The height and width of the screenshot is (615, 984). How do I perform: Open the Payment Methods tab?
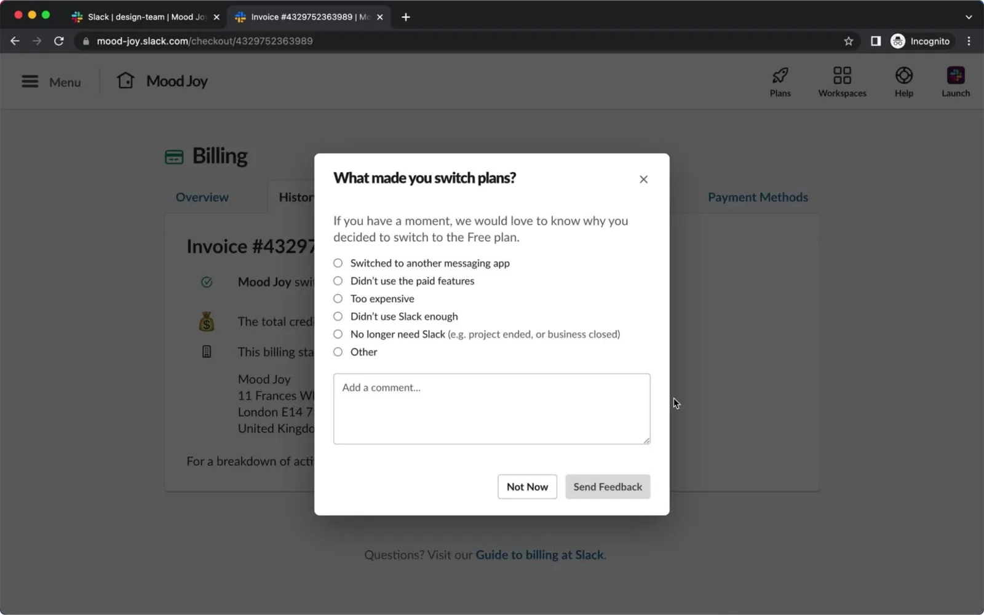(x=758, y=197)
